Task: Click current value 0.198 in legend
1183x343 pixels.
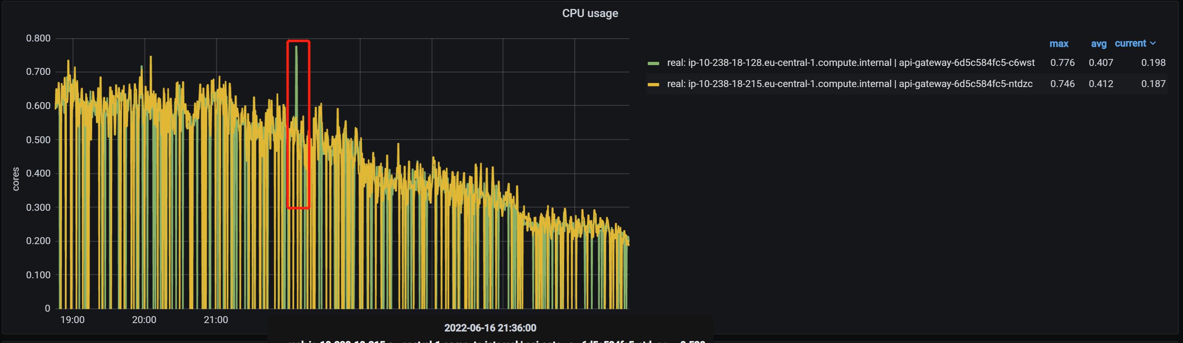Action: point(1153,62)
